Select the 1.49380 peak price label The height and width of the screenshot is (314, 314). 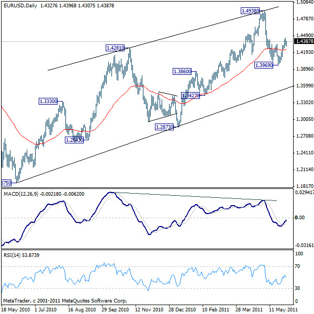coord(250,10)
